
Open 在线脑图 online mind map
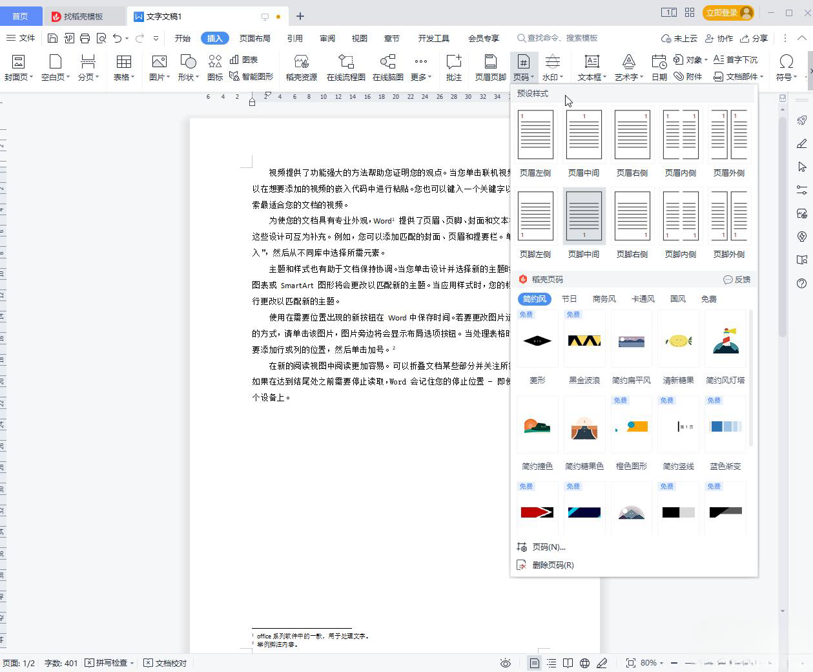coord(387,68)
